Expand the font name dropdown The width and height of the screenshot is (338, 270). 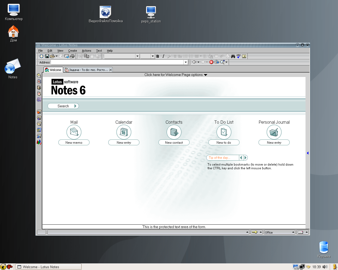[x=137, y=56]
